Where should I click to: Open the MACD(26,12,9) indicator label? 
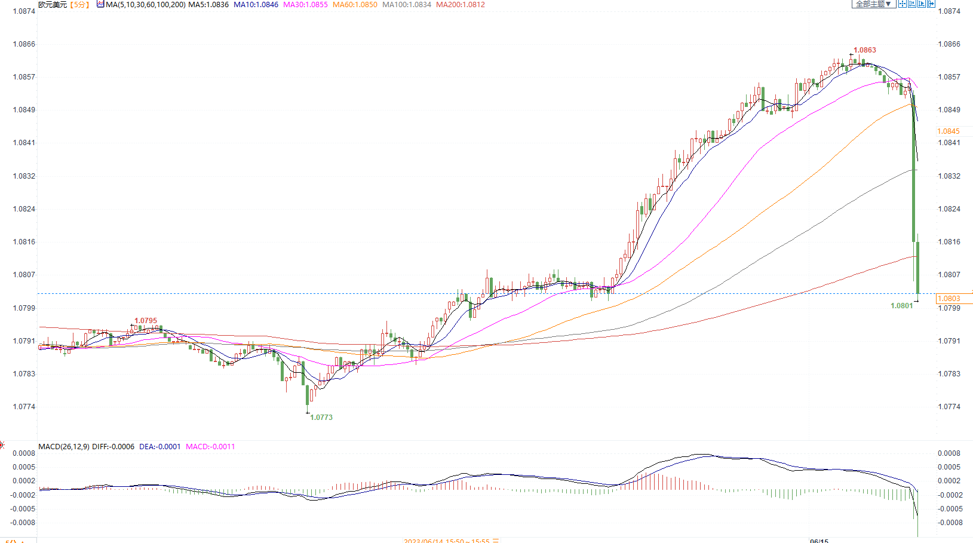coord(64,447)
